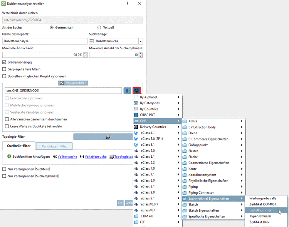Expand the Spezifische Eigenschaften submenu
Image resolution: width=289 pixels, height=227 pixels.
pyautogui.click(x=242, y=217)
